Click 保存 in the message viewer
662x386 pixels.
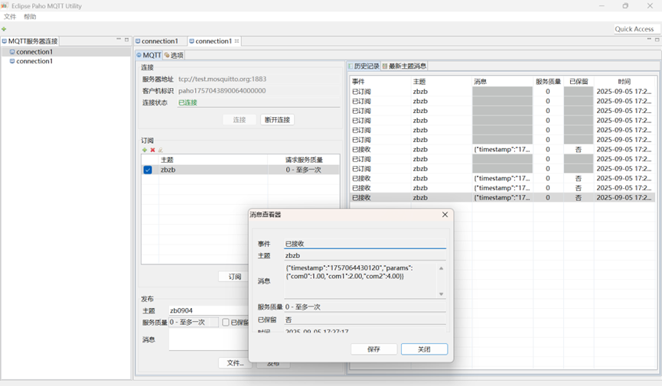coord(373,349)
